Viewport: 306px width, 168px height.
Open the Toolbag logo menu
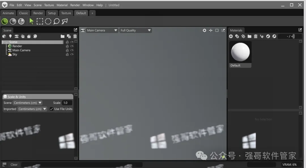point(5,5)
